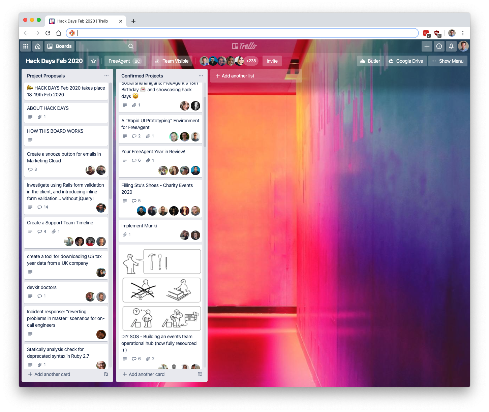Click description icon on HOW THIS BOARD WORKS
The width and height of the screenshot is (489, 412).
[x=30, y=140]
